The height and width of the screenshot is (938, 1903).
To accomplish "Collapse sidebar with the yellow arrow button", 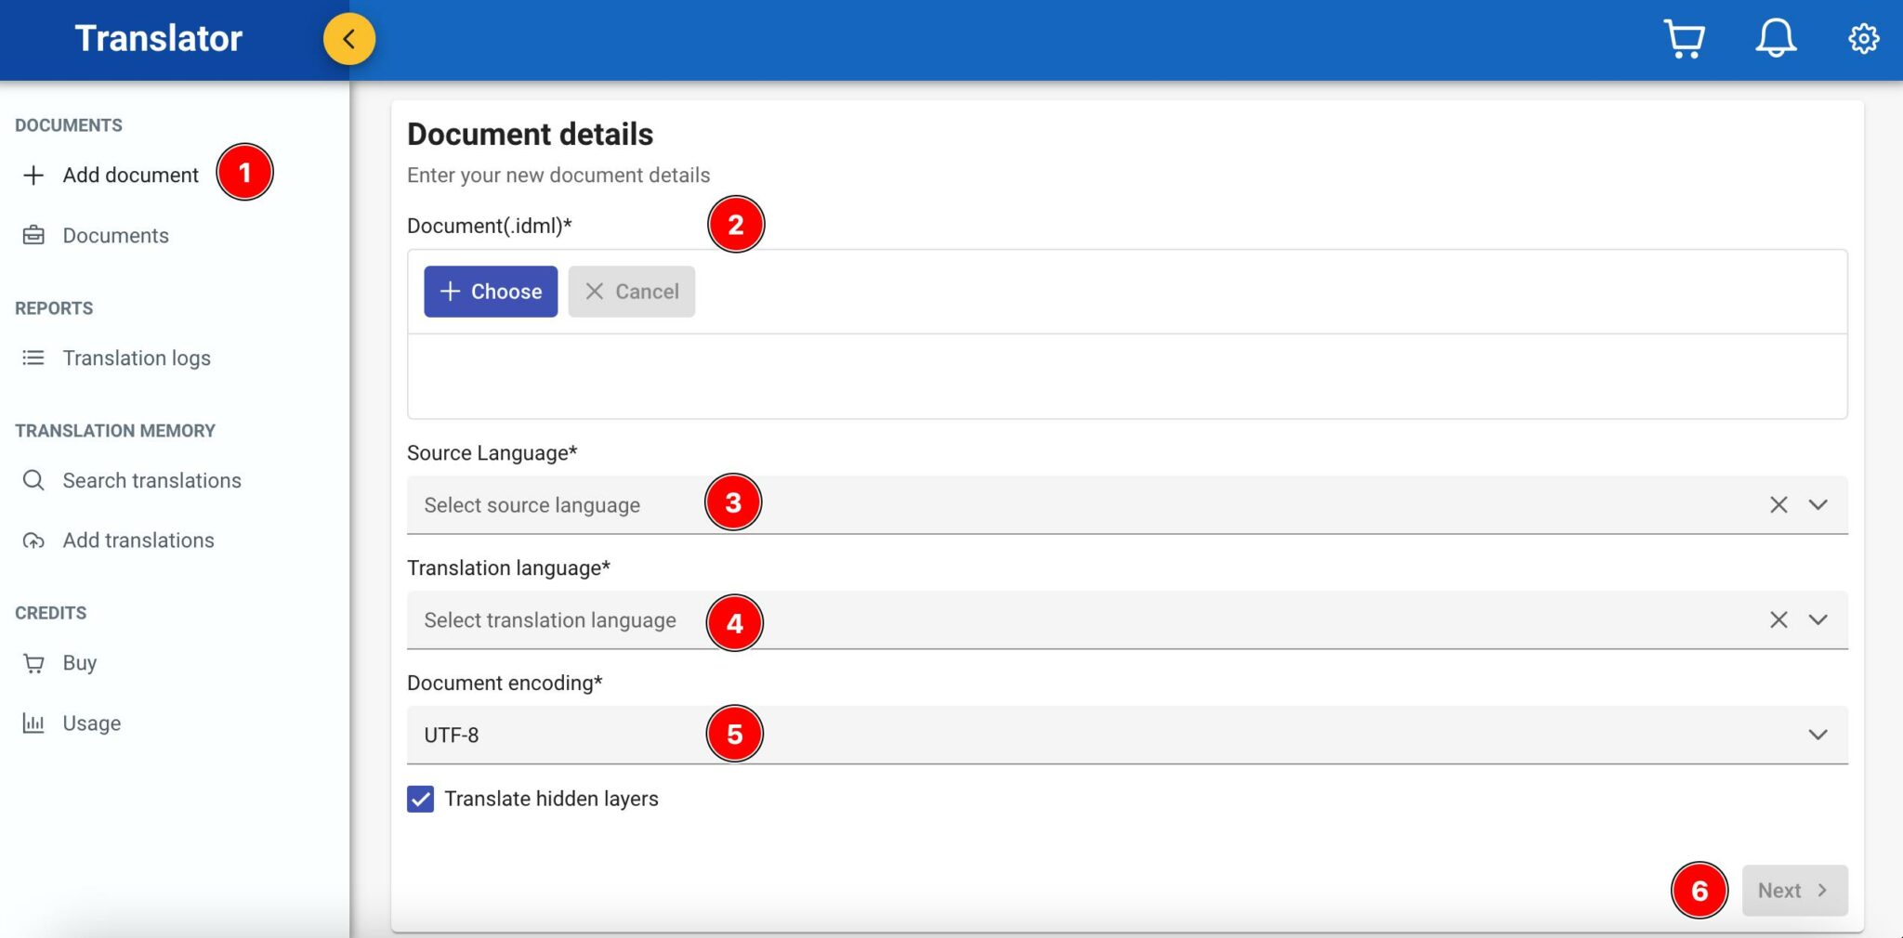I will (x=349, y=39).
